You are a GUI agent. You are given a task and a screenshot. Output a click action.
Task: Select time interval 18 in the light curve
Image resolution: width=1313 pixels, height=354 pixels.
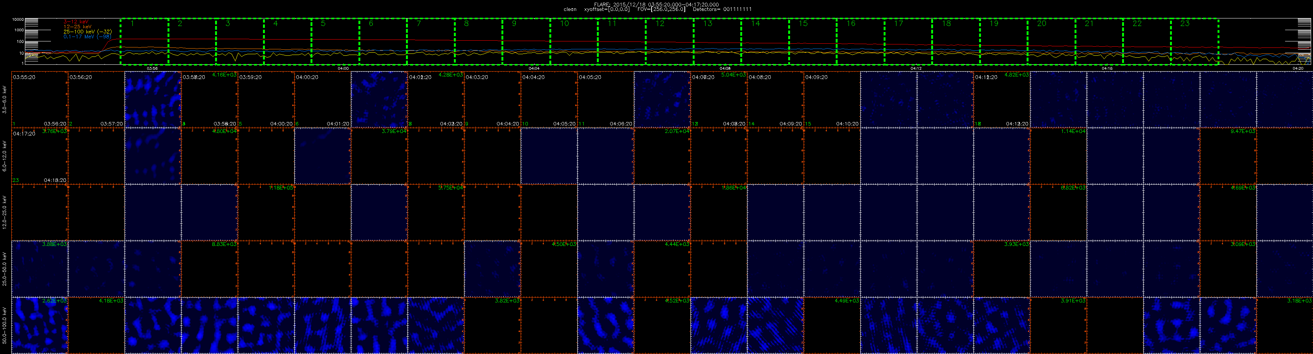(956, 42)
